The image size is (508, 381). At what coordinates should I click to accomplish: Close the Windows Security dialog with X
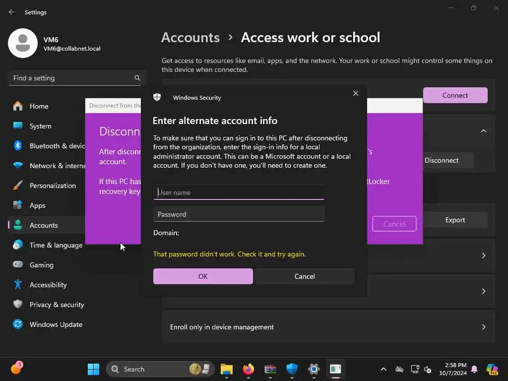click(x=355, y=93)
